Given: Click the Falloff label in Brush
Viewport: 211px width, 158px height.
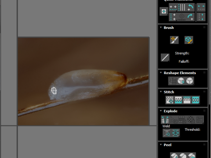Looking at the screenshot, I should pyautogui.click(x=184, y=61).
